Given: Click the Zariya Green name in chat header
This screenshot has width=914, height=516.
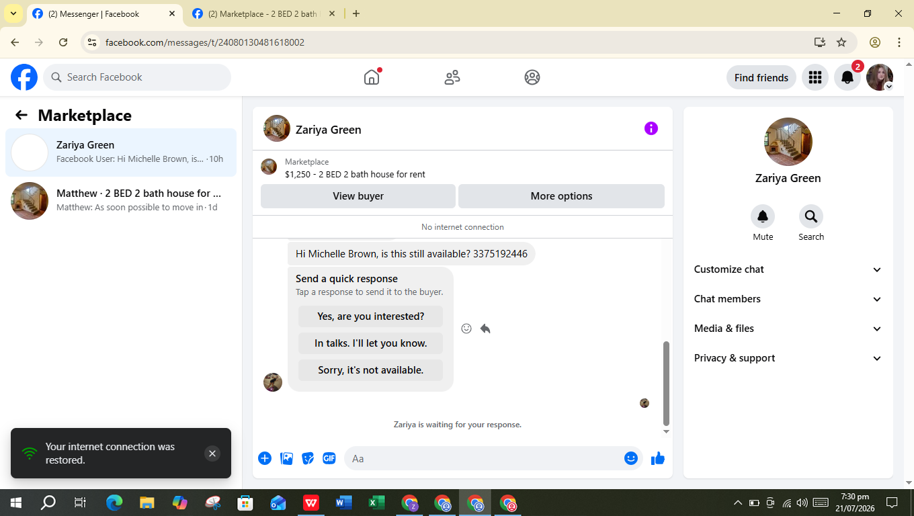Looking at the screenshot, I should click(x=329, y=130).
